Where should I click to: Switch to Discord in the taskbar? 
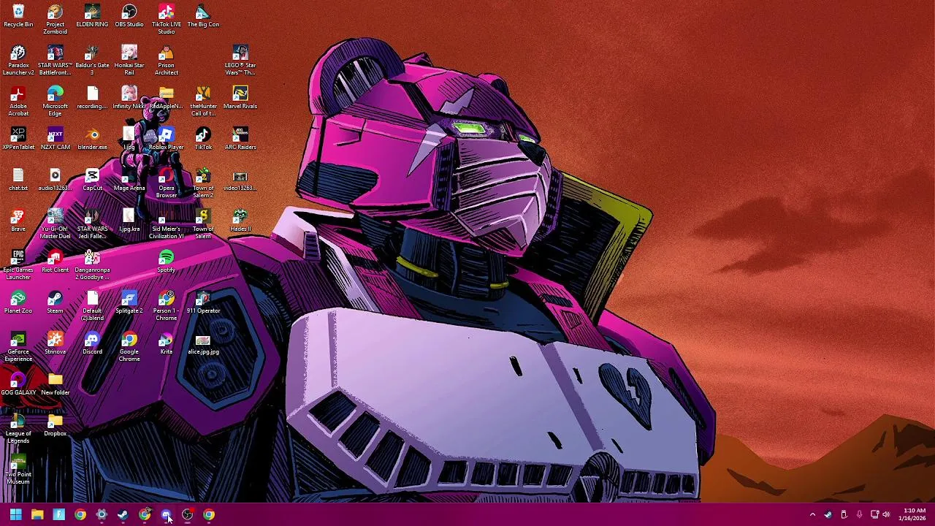pyautogui.click(x=167, y=514)
